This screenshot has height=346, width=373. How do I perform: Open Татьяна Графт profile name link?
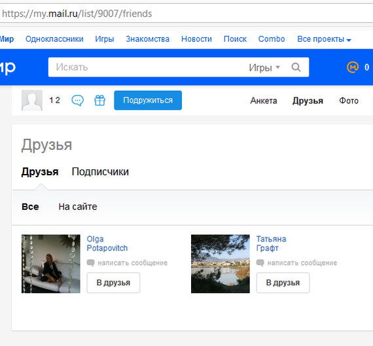[x=271, y=243]
